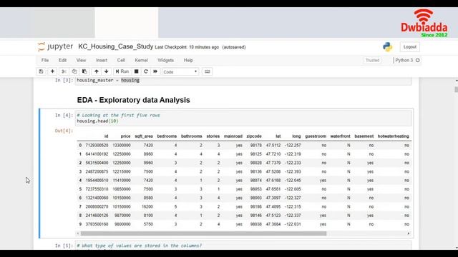Click sqft_area cell 16200
This screenshot has height=257, width=458.
(147, 206)
